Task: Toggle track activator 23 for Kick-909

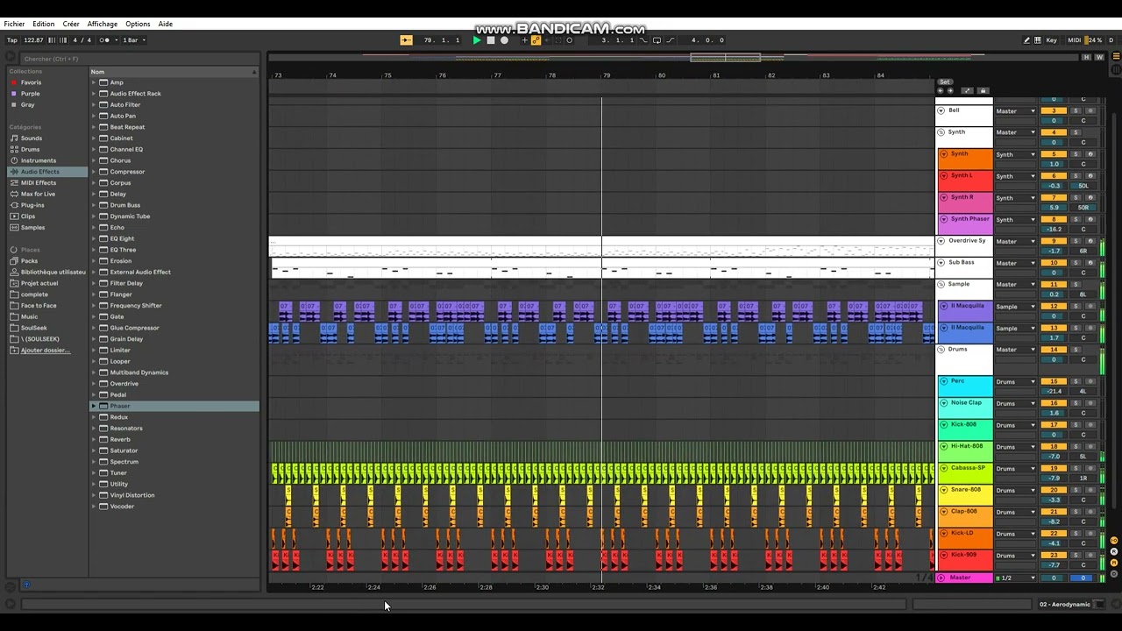Action: click(x=1053, y=556)
